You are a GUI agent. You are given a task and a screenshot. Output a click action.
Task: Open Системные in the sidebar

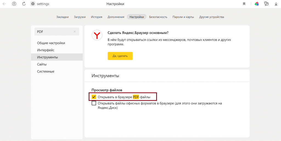[57, 71]
